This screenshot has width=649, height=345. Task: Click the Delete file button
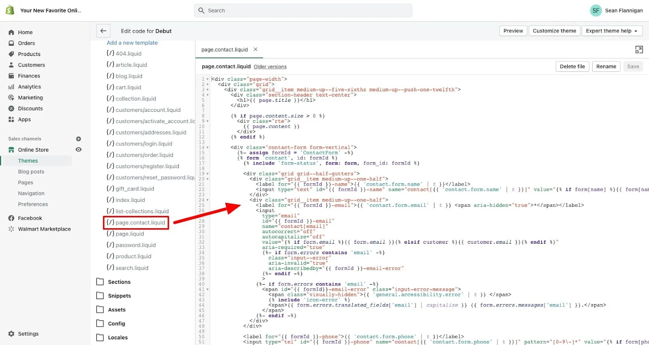(572, 66)
